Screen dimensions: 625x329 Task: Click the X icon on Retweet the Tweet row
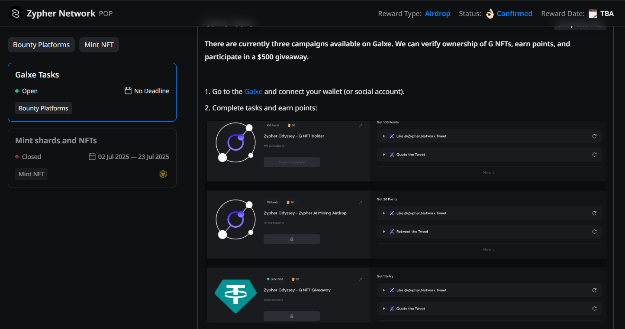(392, 232)
